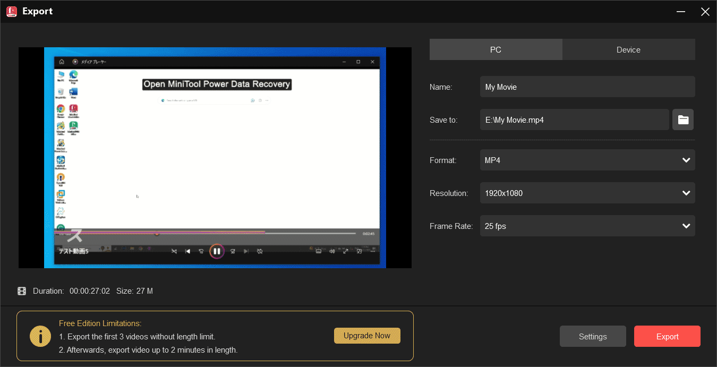The height and width of the screenshot is (367, 717).
Task: Click the Name field containing My Movie
Action: (x=587, y=87)
